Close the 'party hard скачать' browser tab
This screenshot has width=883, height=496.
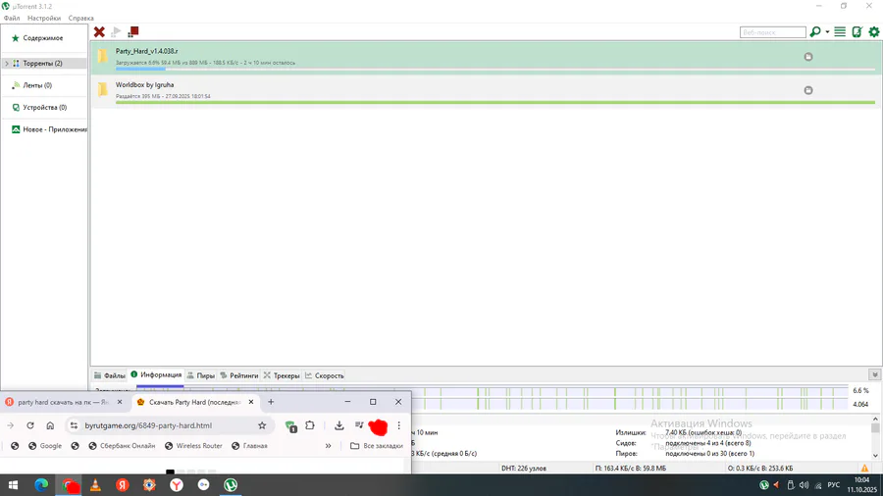pos(120,402)
